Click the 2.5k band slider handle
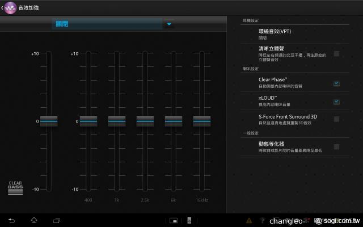 [145, 121]
